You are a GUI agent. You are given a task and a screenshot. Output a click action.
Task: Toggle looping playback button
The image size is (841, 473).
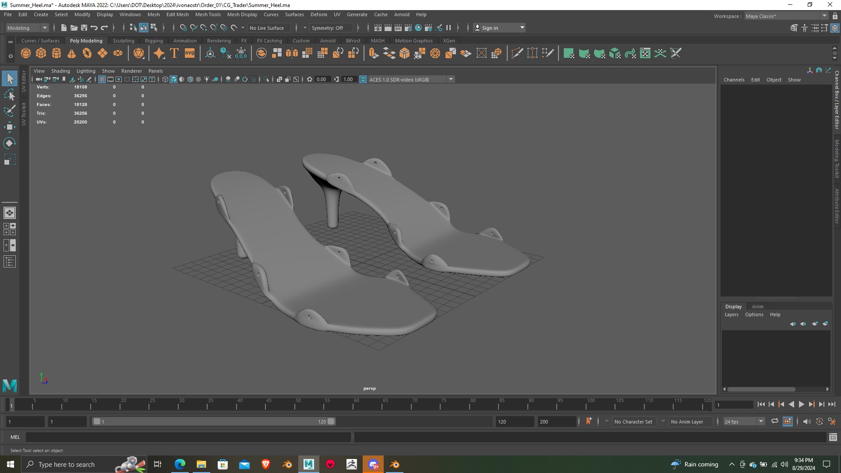point(775,421)
